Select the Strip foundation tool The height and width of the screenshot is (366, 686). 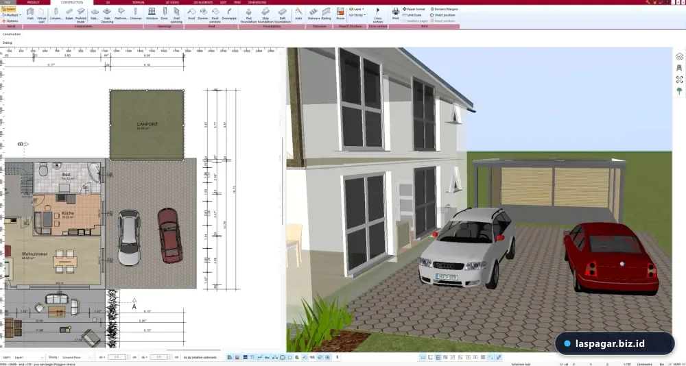point(265,14)
